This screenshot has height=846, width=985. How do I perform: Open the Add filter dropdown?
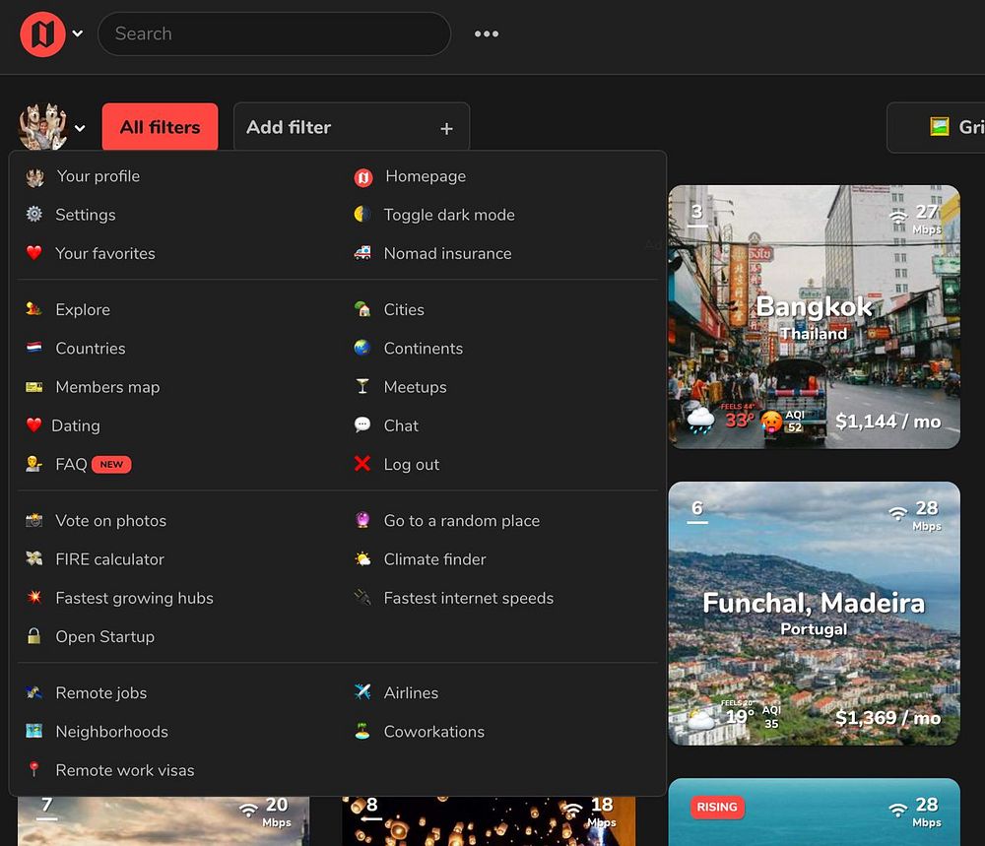[x=352, y=127]
